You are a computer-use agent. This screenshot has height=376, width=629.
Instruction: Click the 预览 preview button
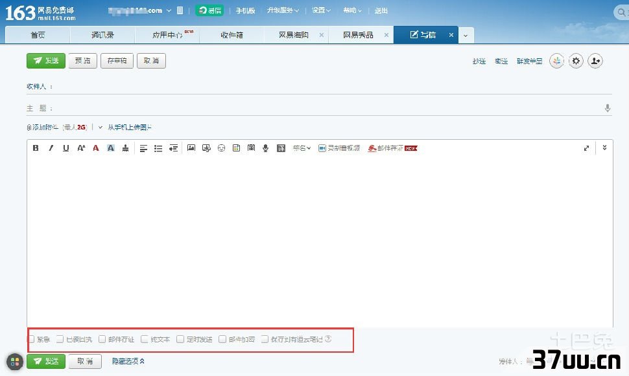(x=82, y=61)
